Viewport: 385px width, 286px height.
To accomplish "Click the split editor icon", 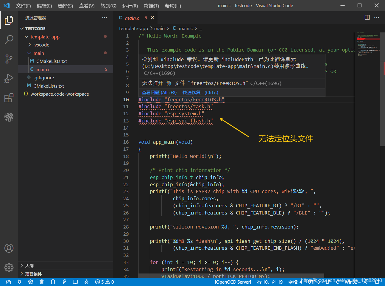I will point(367,18).
